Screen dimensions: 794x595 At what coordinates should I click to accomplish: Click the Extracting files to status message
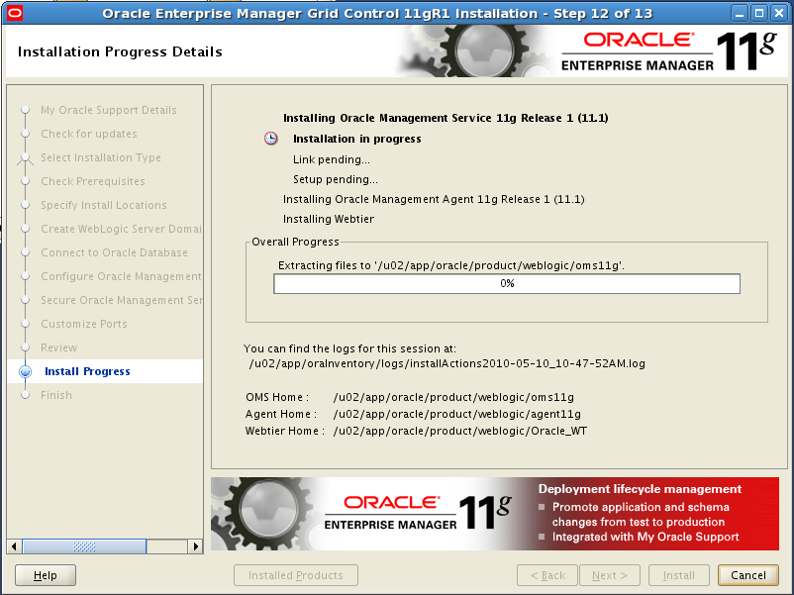coord(451,265)
